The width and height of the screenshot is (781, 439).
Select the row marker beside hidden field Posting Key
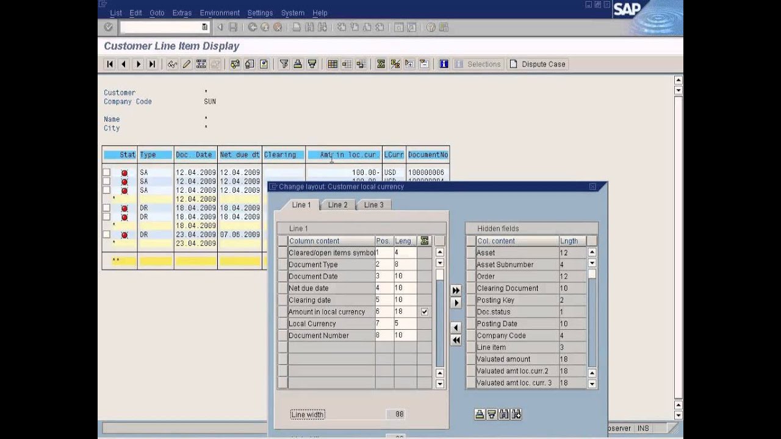(x=470, y=300)
